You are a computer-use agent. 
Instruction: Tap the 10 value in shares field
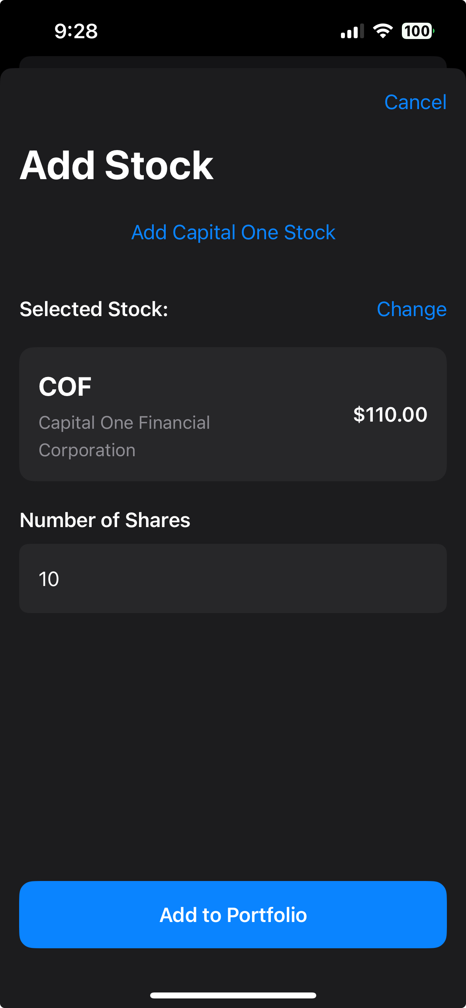coord(49,579)
